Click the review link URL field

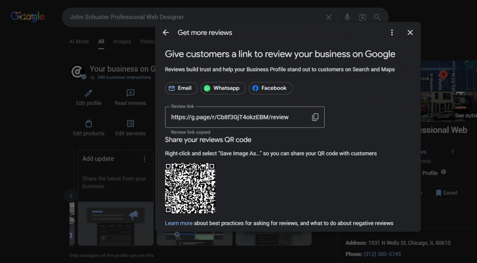point(230,117)
